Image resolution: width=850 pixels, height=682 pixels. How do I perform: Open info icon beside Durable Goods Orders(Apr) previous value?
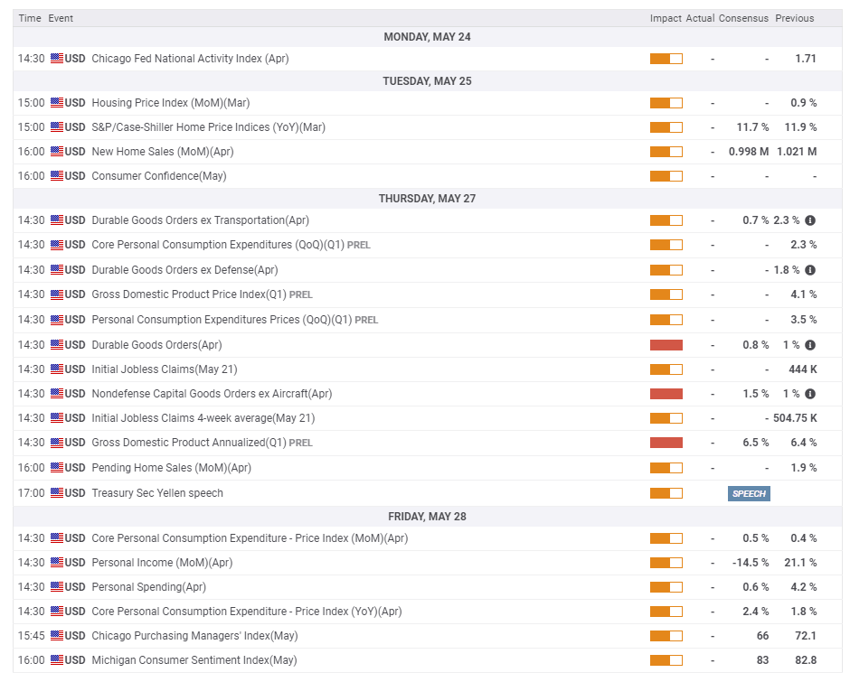810,345
